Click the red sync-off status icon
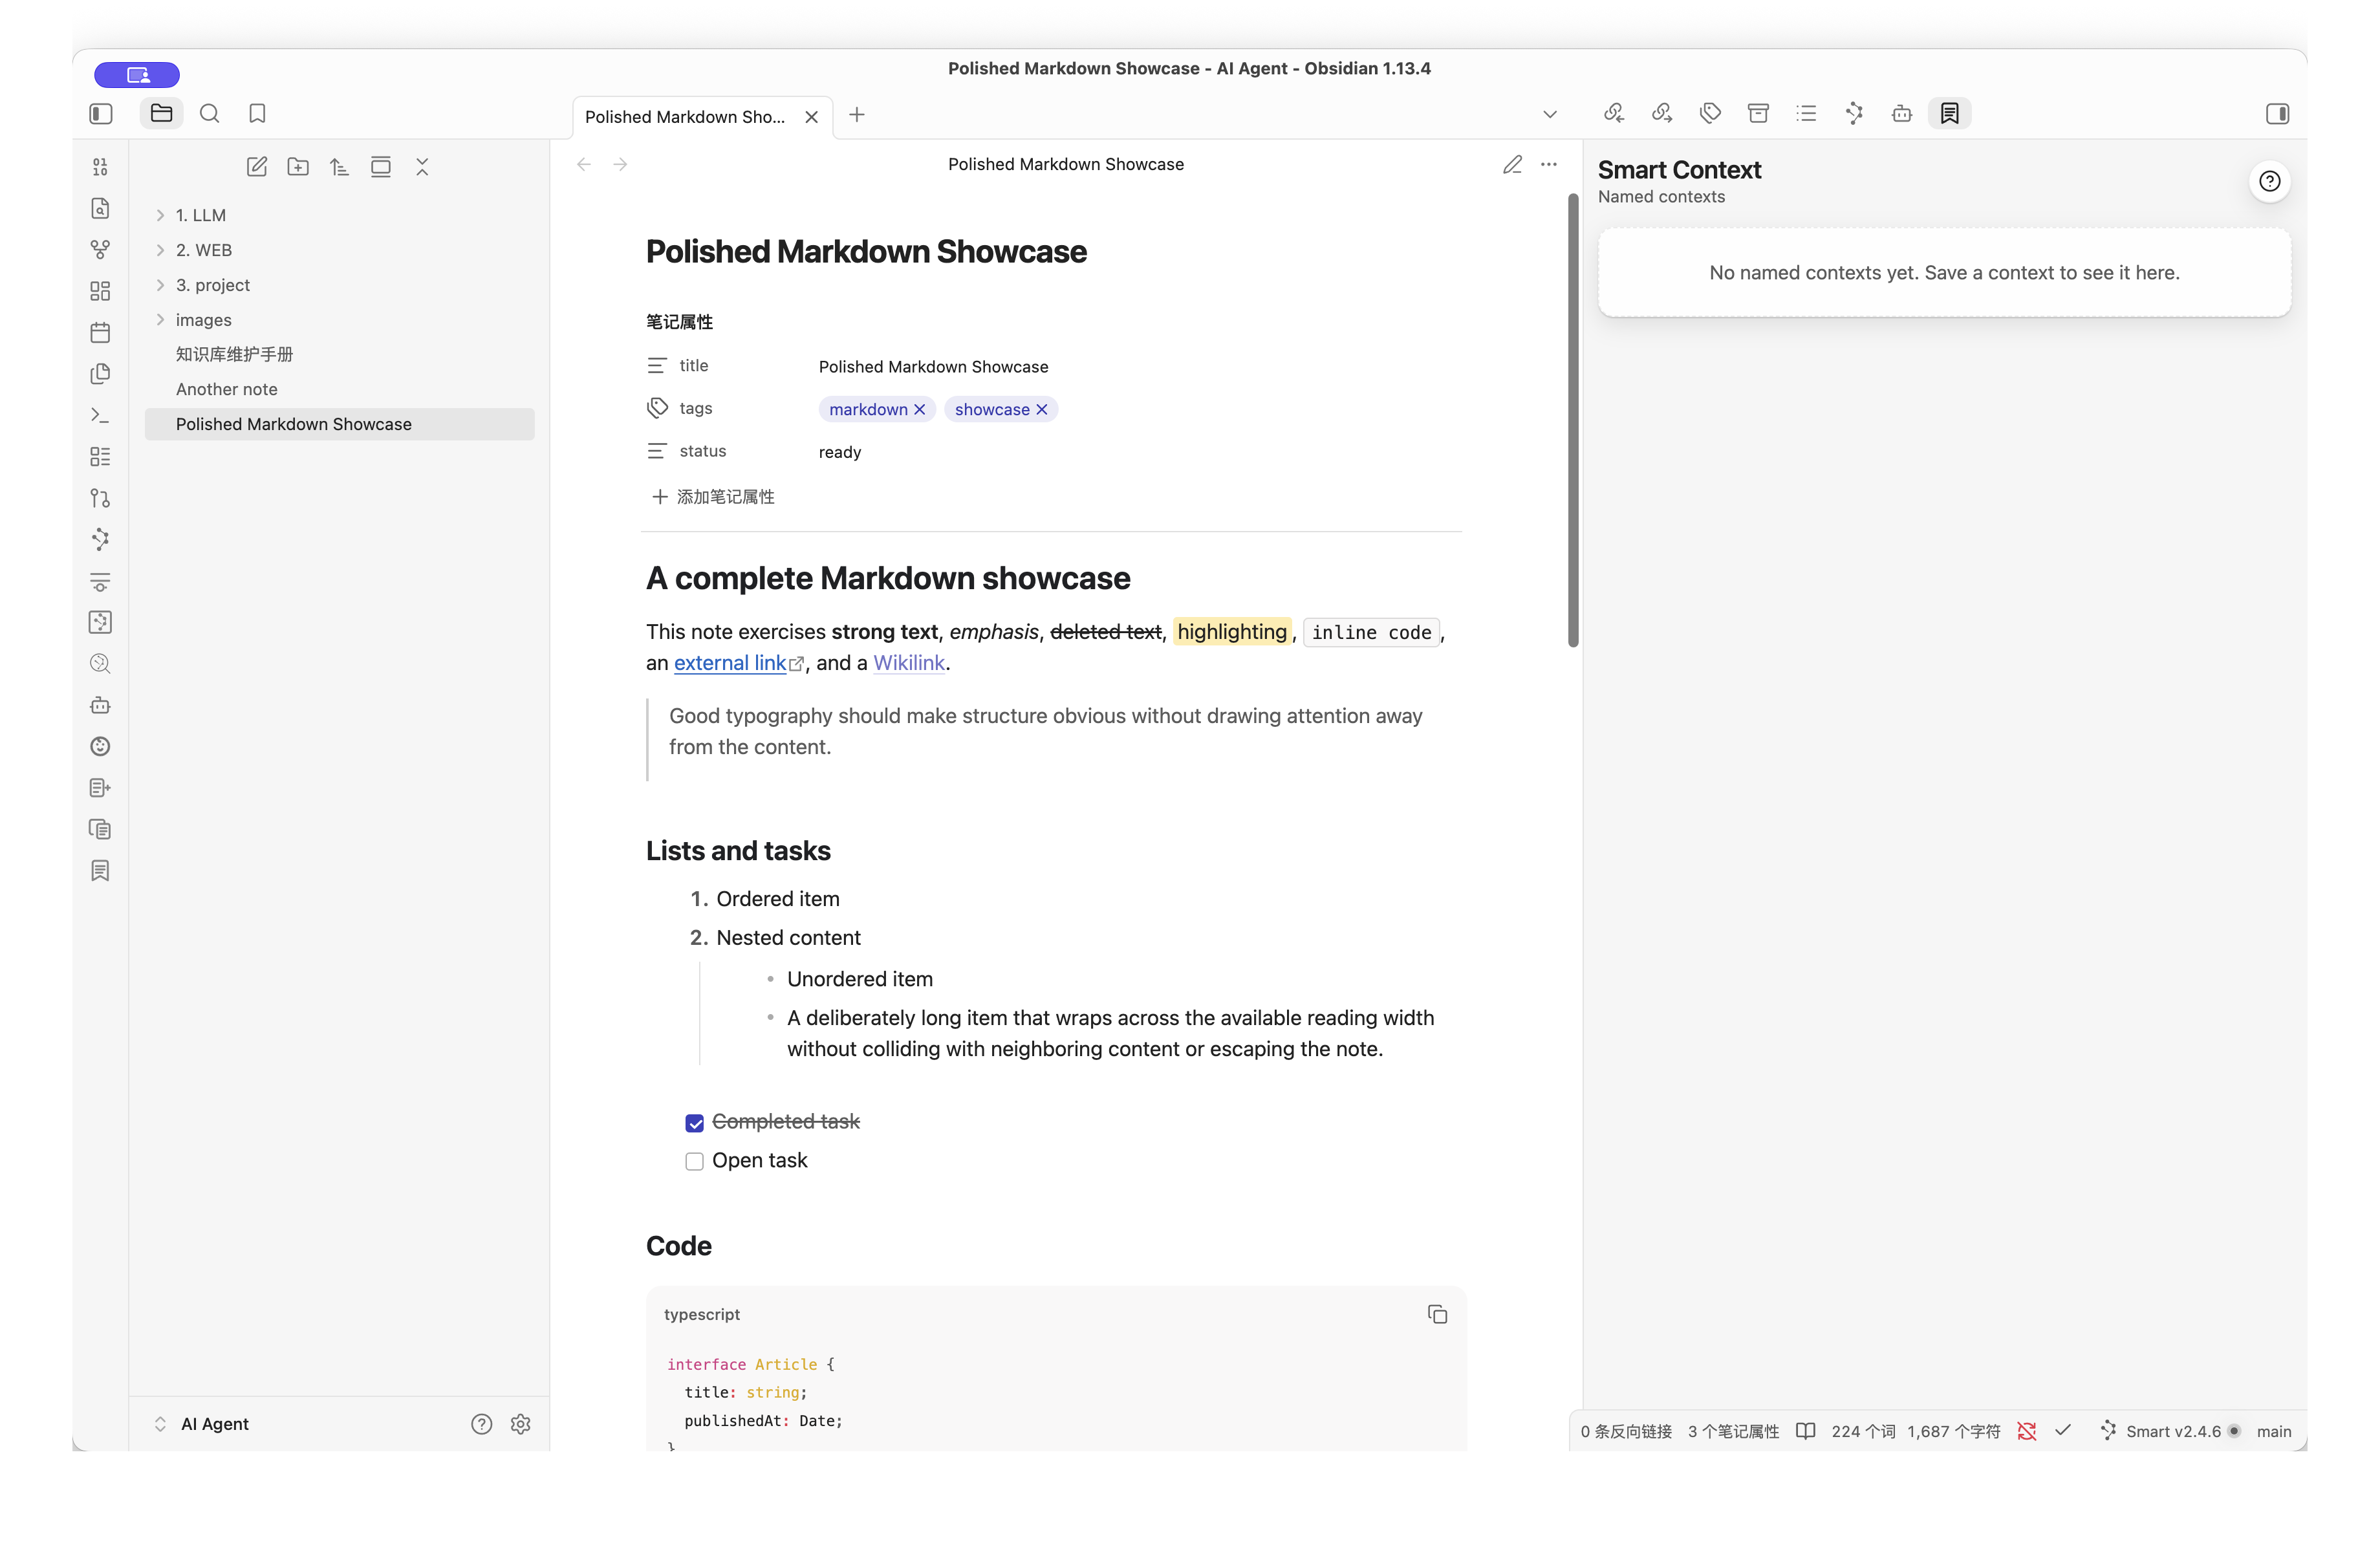Image resolution: width=2380 pixels, height=1547 pixels. click(x=2027, y=1432)
